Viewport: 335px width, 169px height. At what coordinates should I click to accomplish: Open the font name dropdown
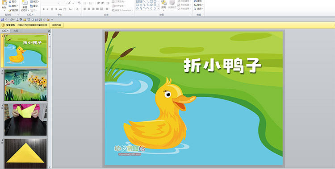59,3
